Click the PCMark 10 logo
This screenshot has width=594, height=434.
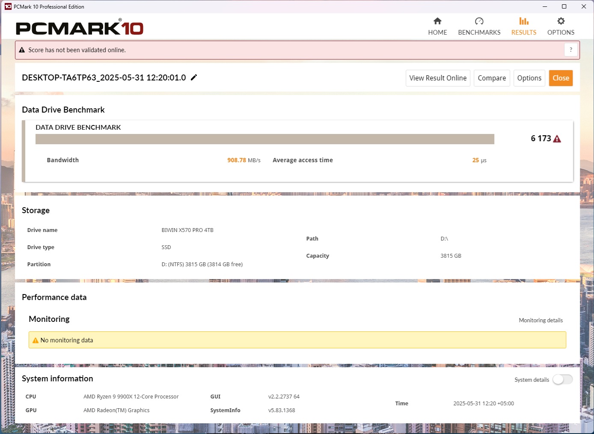80,28
